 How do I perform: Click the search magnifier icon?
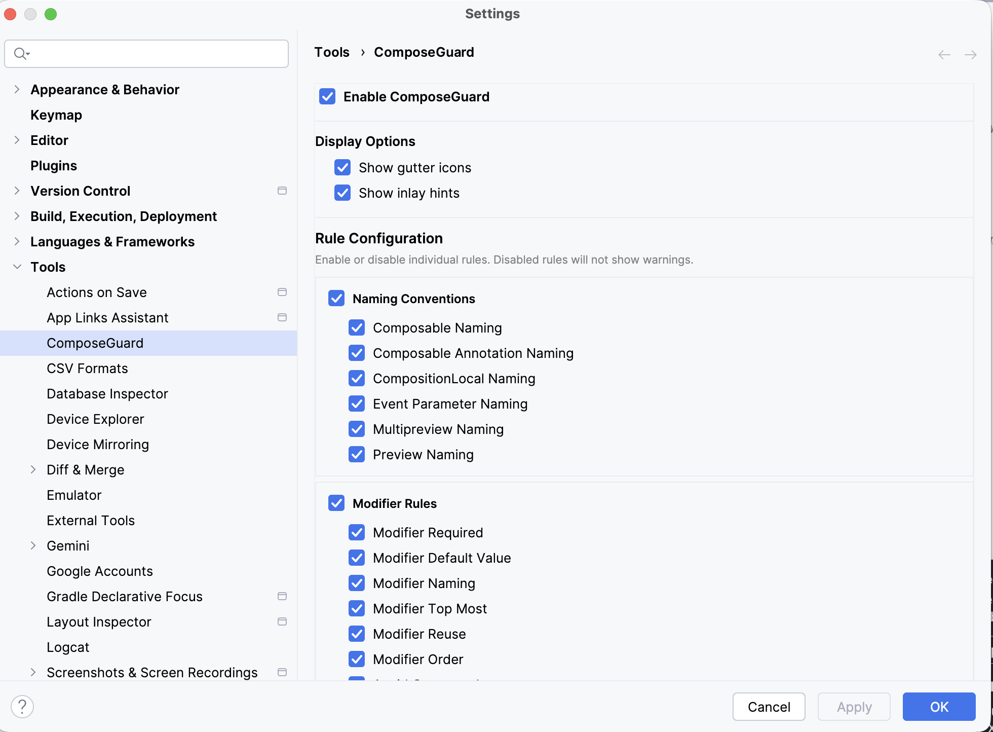tap(21, 53)
